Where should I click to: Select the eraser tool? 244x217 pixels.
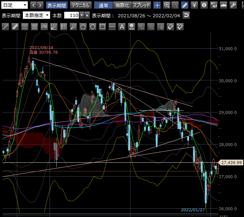click(x=170, y=27)
